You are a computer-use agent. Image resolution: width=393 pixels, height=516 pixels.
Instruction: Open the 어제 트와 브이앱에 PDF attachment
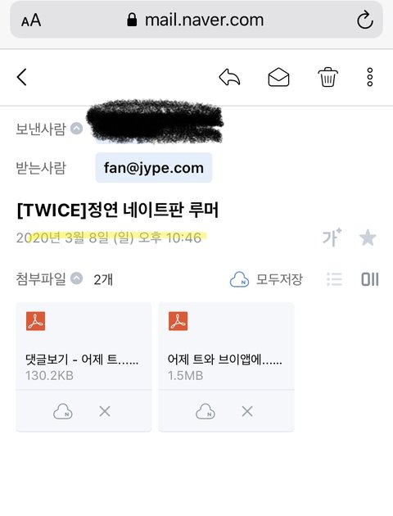point(226,346)
